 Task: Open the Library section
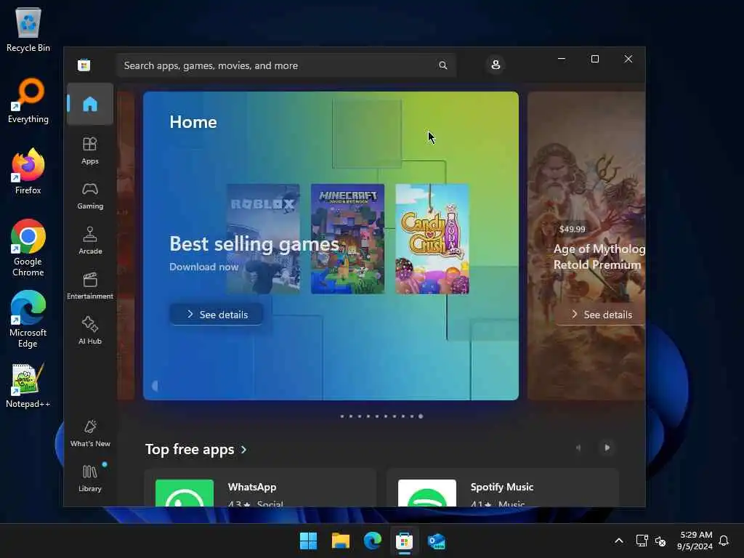pyautogui.click(x=89, y=478)
